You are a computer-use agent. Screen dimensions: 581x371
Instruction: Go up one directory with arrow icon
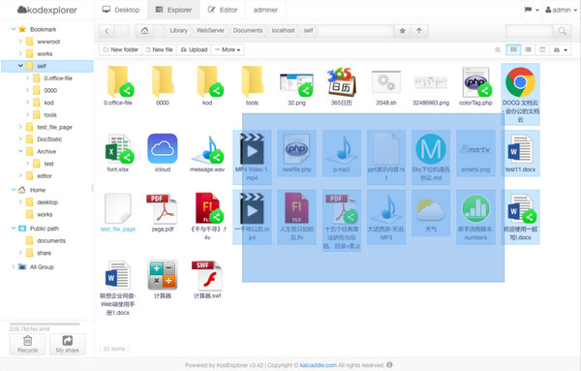419,31
